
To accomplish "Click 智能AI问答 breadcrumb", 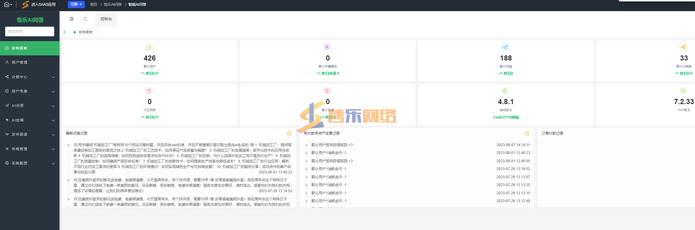I will point(137,5).
